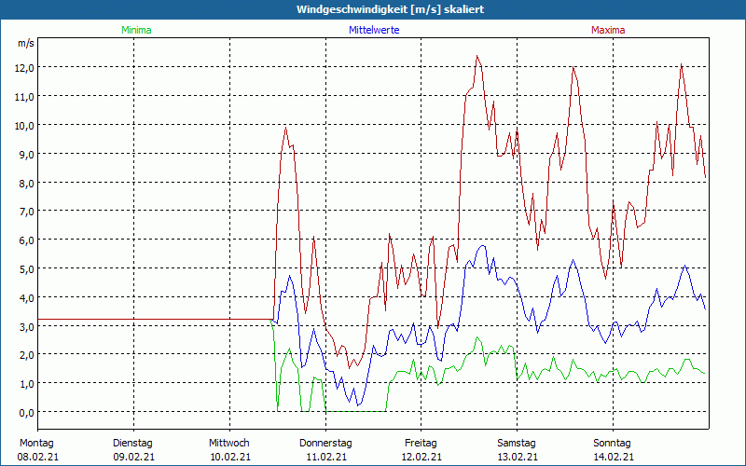
Task: Click the Mittelwerte legend label
Action: click(x=374, y=30)
